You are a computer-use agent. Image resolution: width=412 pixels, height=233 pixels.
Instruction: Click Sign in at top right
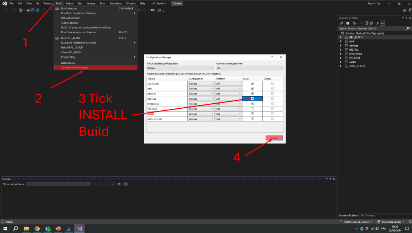point(371,4)
